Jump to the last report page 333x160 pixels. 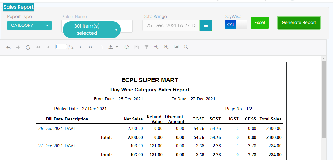(x=91, y=47)
